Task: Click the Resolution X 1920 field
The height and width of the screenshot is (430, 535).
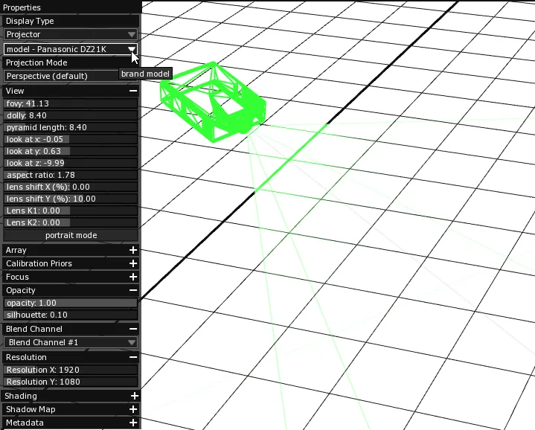Action: tap(71, 370)
